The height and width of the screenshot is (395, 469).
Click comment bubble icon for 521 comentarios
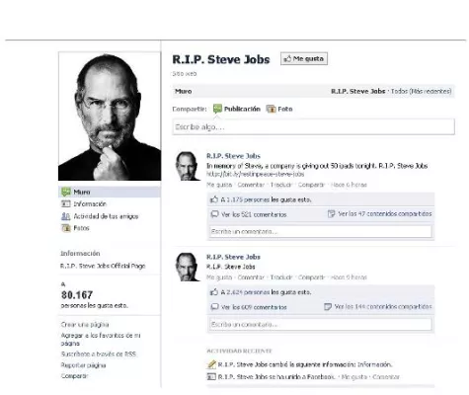click(x=214, y=214)
